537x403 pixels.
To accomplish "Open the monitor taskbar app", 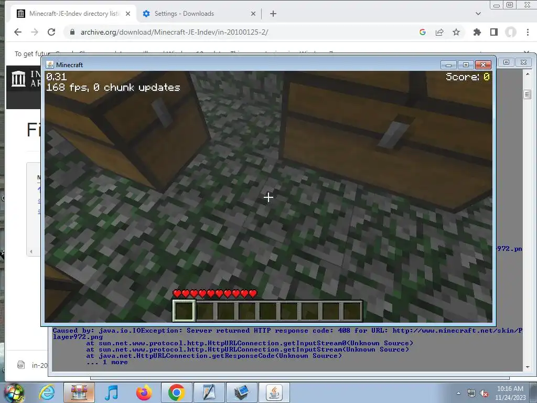I will 241,393.
